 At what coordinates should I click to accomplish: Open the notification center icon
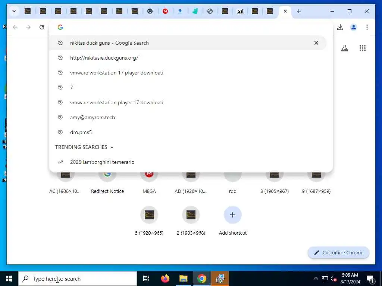point(370,279)
